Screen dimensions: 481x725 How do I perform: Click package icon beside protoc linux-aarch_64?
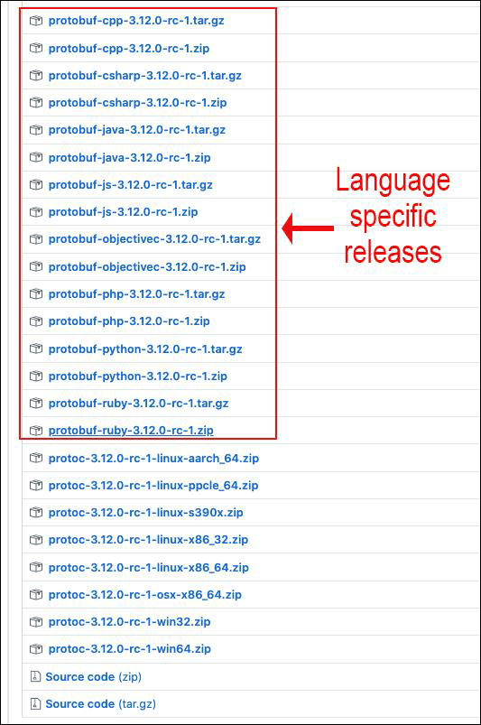[36, 459]
